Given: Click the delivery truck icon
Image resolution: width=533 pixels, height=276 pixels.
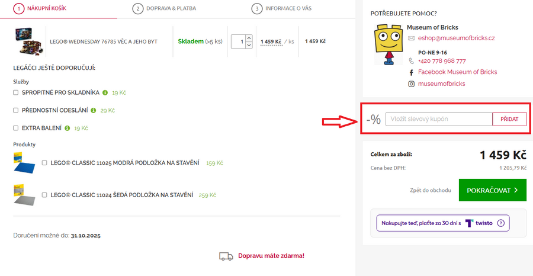Looking at the screenshot, I should 226,256.
